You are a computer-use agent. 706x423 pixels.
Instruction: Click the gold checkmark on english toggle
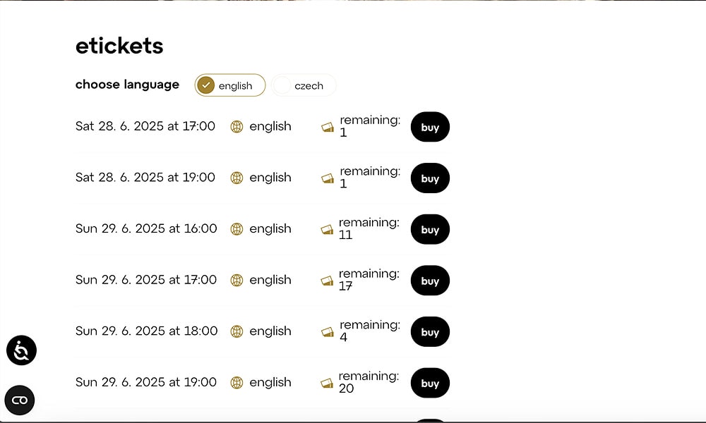tap(205, 85)
